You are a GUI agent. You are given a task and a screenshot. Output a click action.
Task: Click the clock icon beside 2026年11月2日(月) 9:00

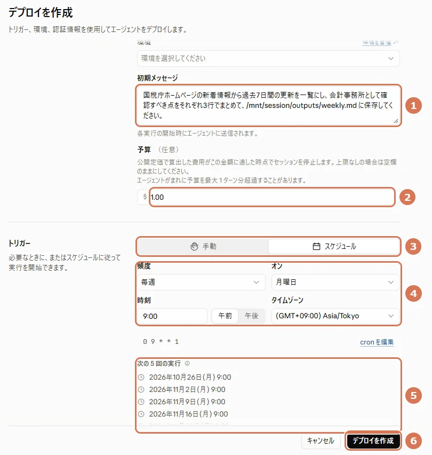pos(141,389)
